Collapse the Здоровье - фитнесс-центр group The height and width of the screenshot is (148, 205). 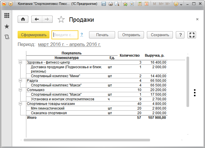coord(20,62)
